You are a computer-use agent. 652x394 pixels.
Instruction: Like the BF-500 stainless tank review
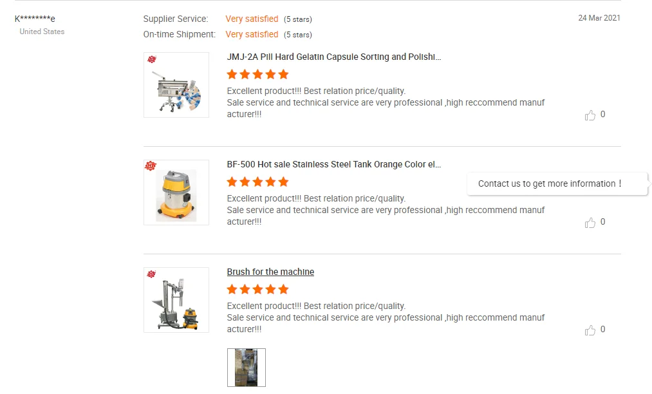[x=590, y=223]
